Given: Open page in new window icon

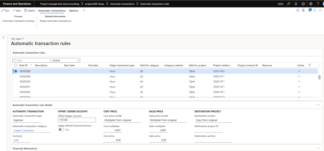Looking at the screenshot, I should [x=320, y=11].
